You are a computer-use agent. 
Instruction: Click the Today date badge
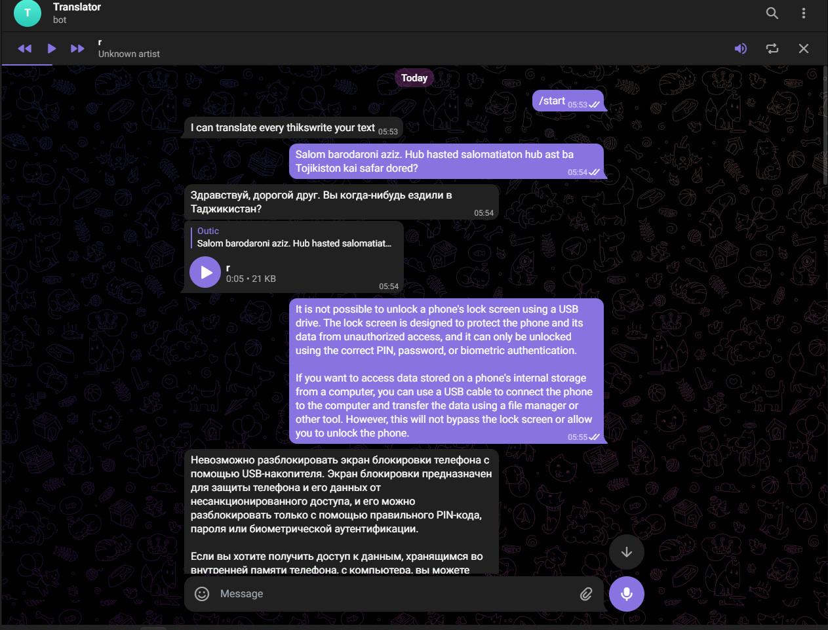414,78
